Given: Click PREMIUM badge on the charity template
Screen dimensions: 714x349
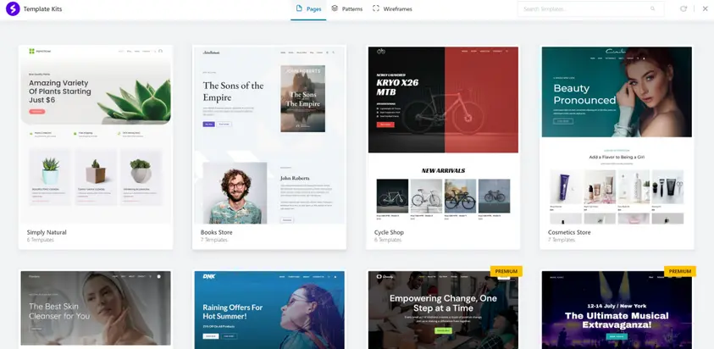Looking at the screenshot, I should click(506, 272).
